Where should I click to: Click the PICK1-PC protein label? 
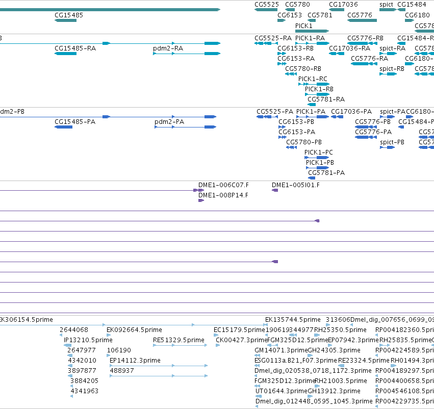click(318, 152)
